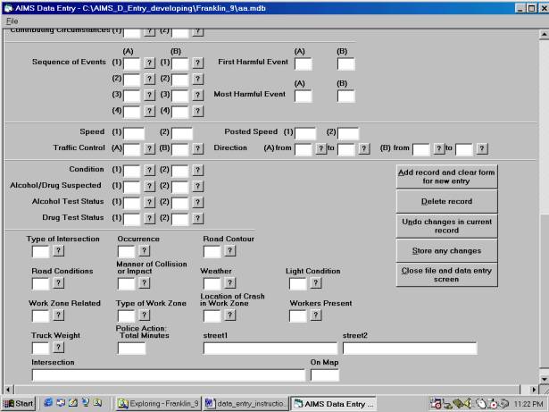Open help for Sequence of Events (A)(2)
Screen dimensions: 549x412
click(x=149, y=79)
